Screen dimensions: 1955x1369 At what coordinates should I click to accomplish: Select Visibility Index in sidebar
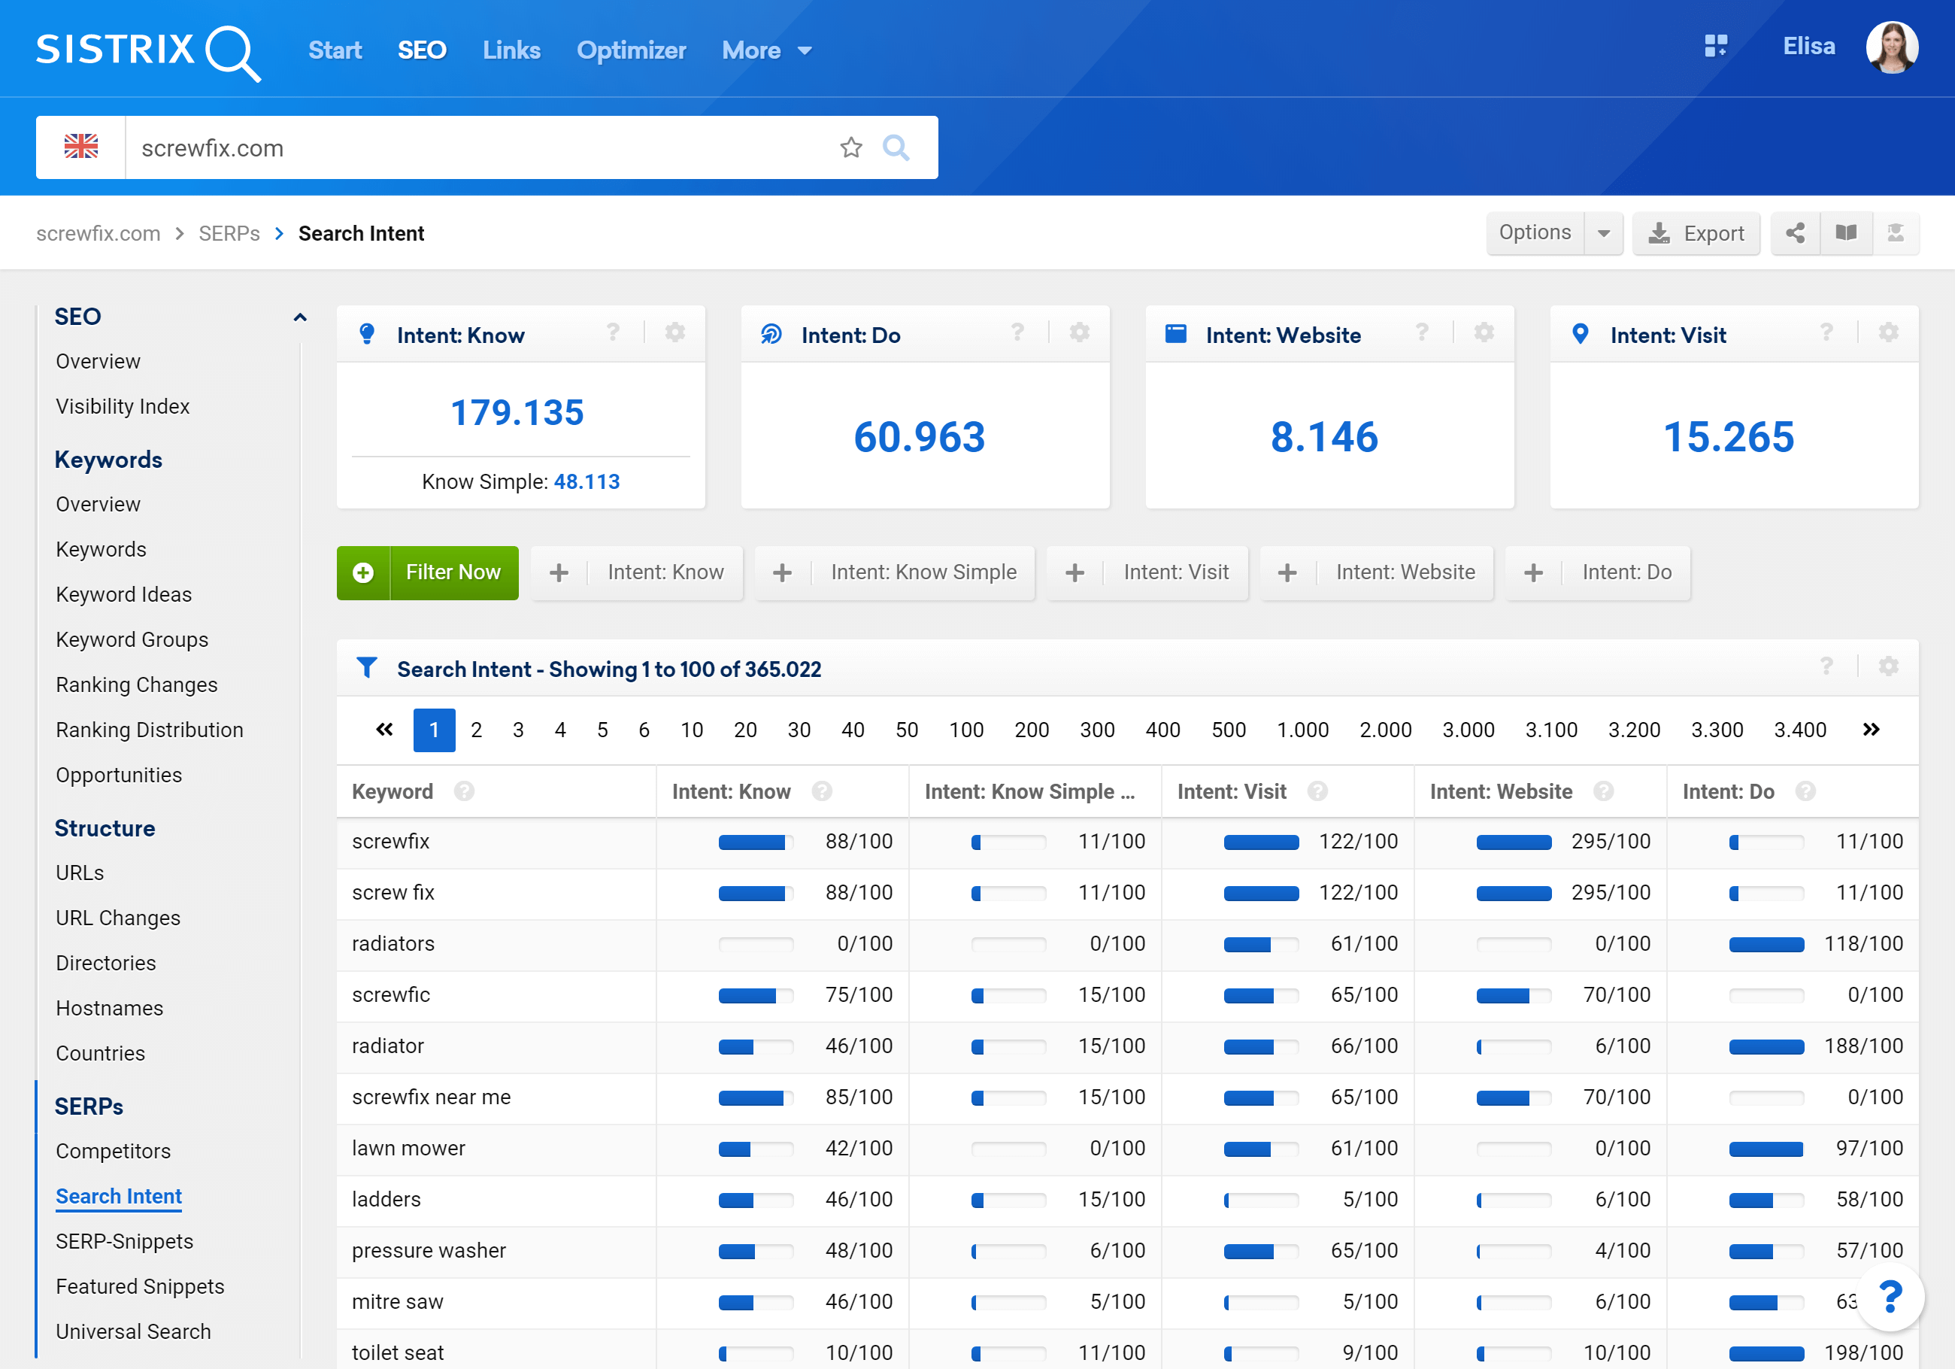point(123,406)
